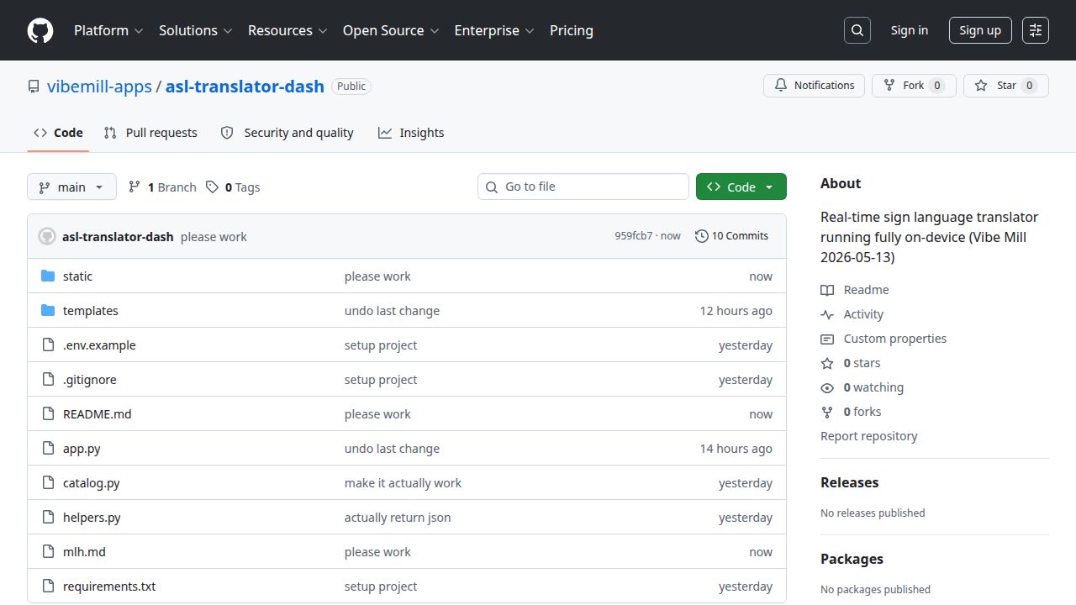
Task: Open the green Code dropdown button
Action: 741,187
